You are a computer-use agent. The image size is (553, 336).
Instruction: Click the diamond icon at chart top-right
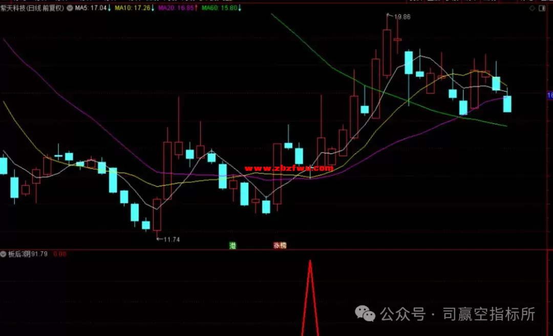pyautogui.click(x=532, y=8)
